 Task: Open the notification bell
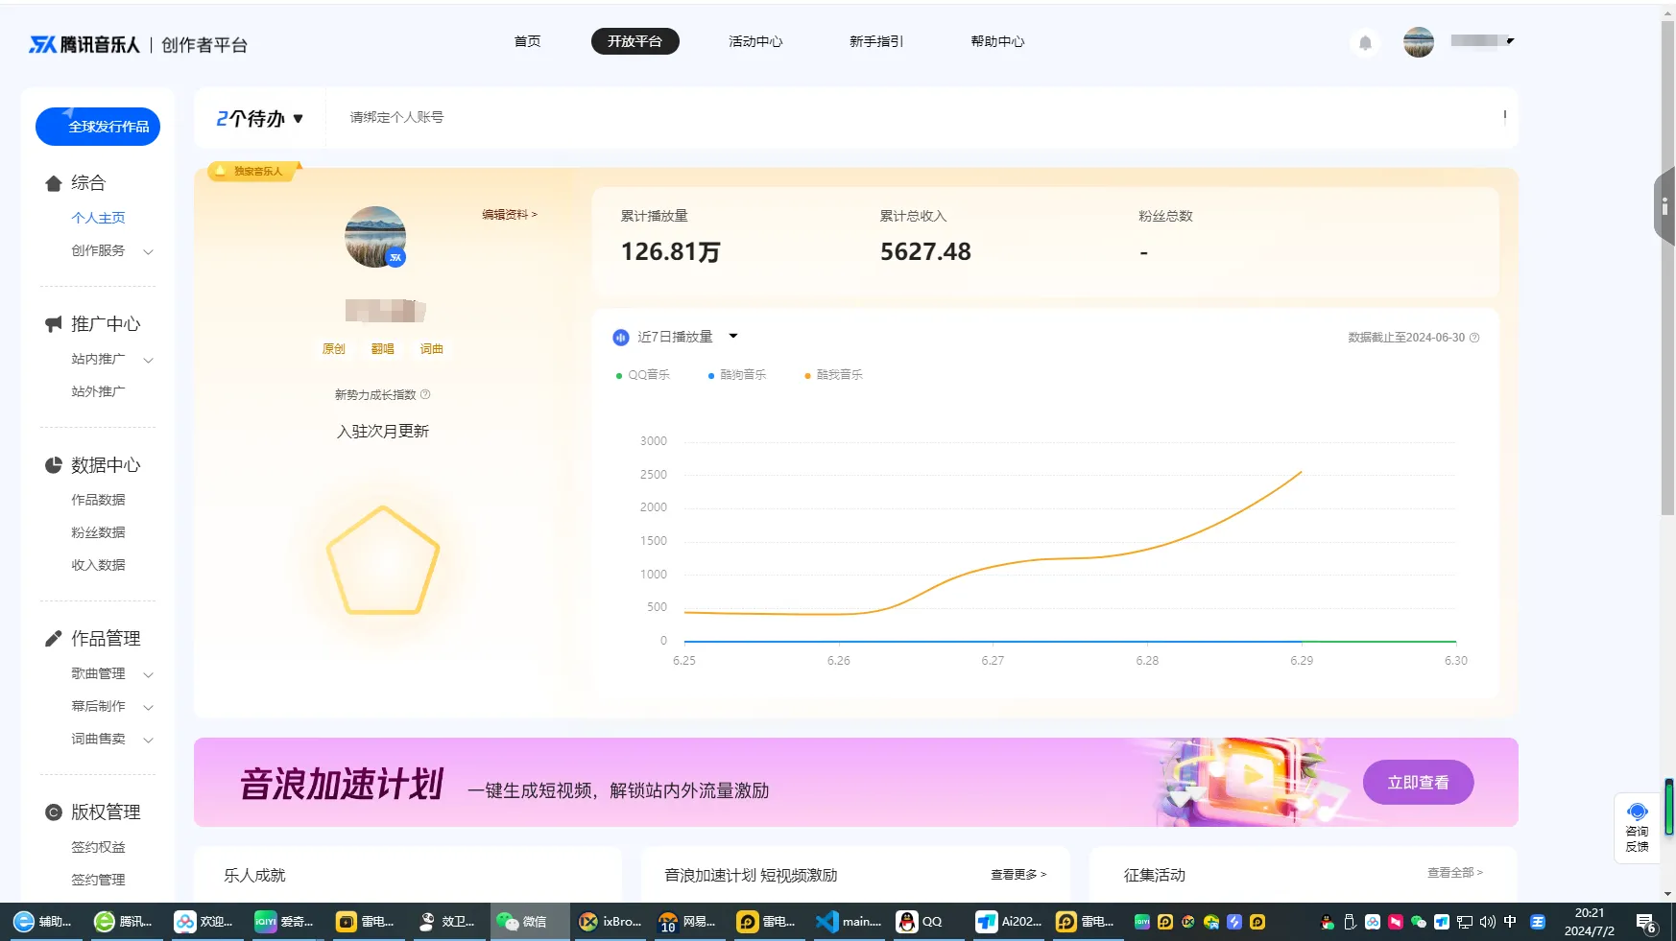coord(1364,42)
